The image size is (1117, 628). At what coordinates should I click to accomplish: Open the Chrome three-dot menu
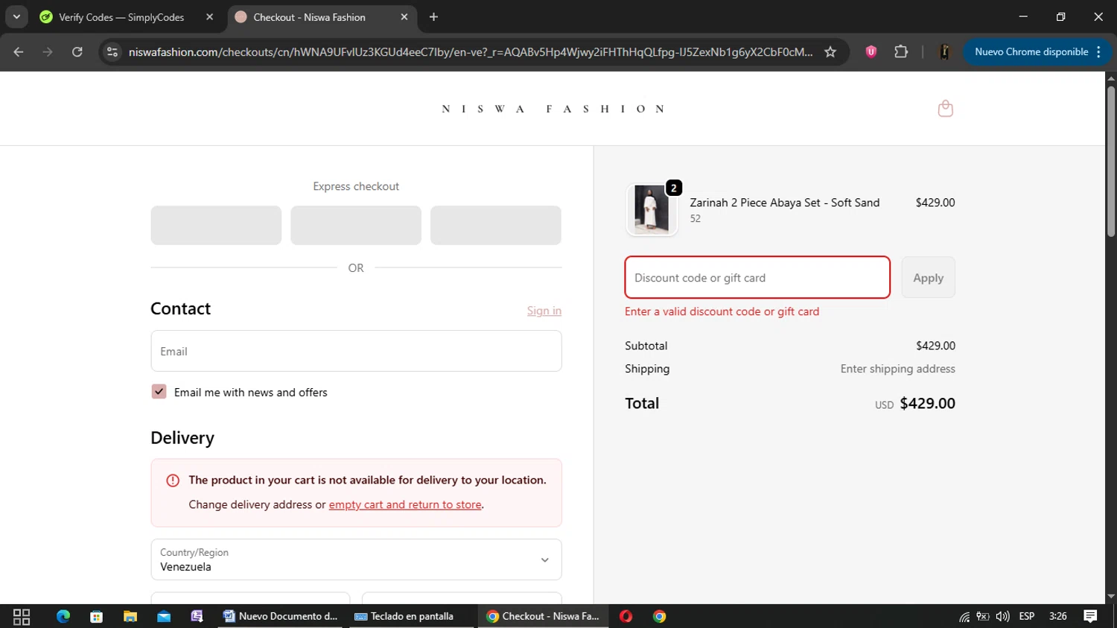(x=1099, y=52)
